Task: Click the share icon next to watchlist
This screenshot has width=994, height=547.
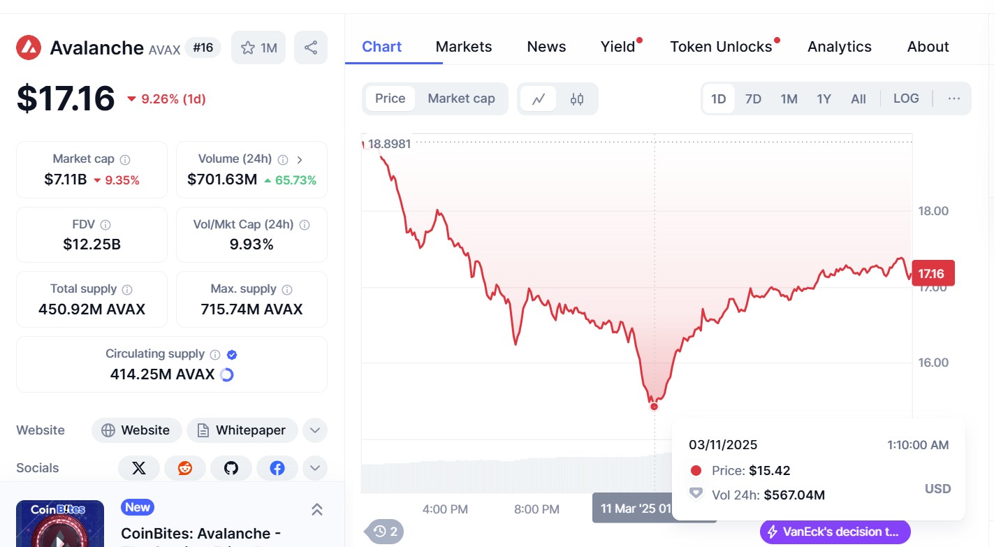Action: 311,48
